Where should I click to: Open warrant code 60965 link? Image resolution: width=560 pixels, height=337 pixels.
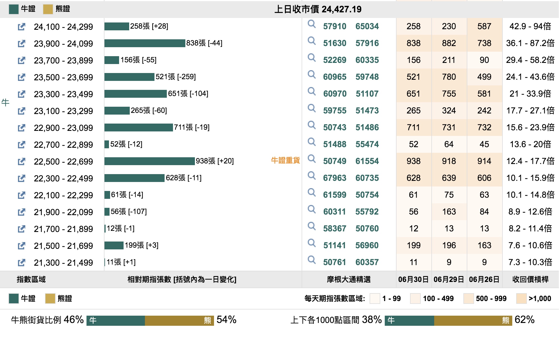point(334,77)
